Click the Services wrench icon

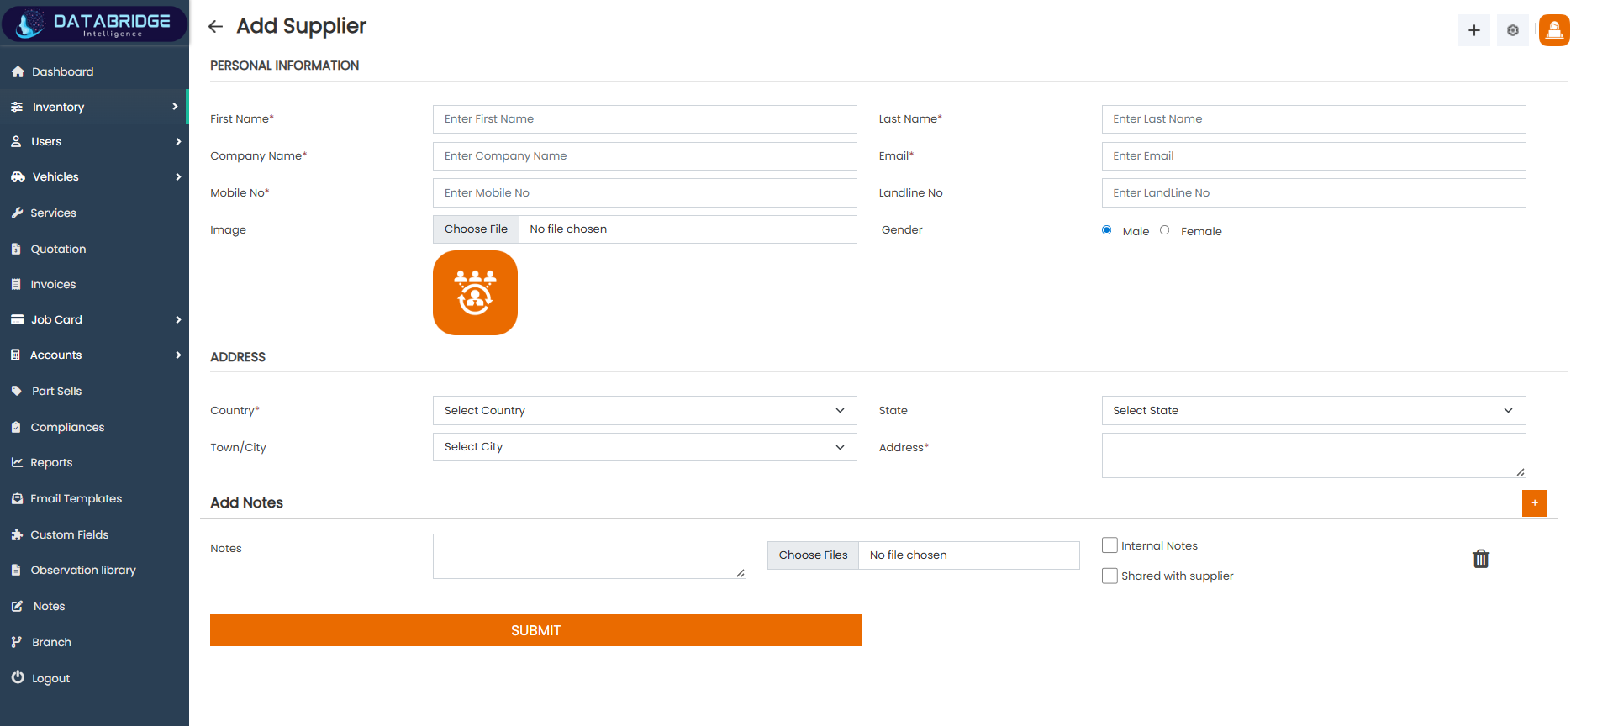(x=17, y=213)
